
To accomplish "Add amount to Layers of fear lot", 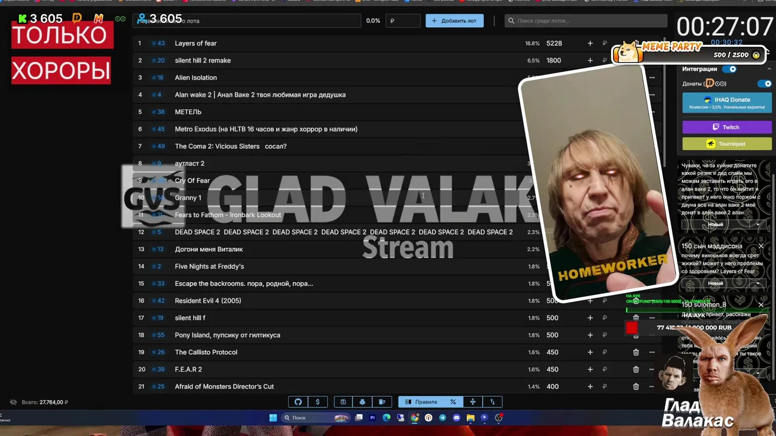I will pyautogui.click(x=590, y=44).
